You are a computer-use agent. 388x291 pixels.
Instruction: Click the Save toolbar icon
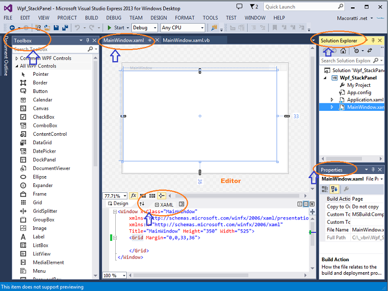(x=56, y=28)
